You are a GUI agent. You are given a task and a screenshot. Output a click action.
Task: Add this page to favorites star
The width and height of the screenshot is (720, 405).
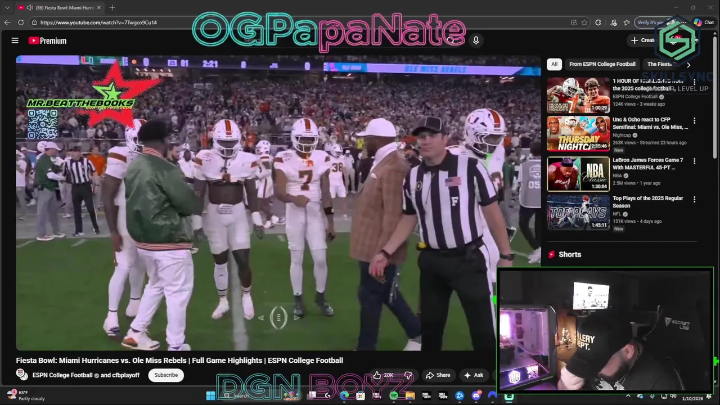[x=585, y=22]
